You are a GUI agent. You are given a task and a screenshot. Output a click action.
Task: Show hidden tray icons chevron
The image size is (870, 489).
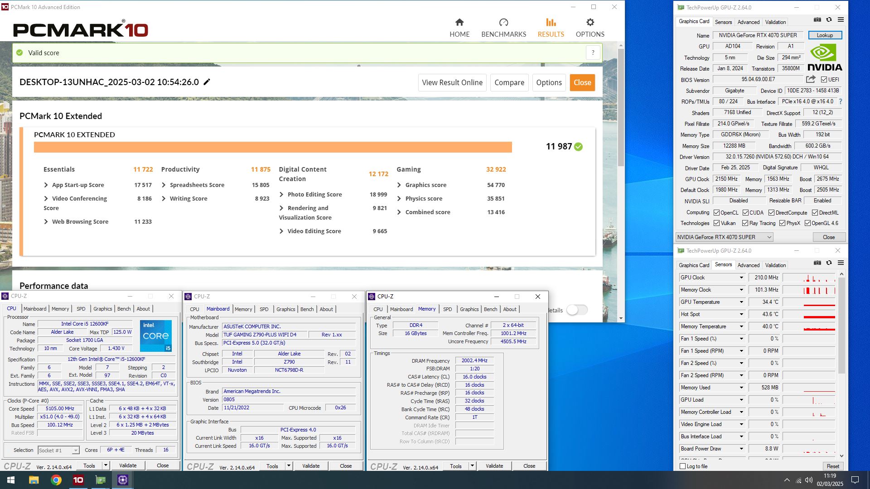[787, 480]
